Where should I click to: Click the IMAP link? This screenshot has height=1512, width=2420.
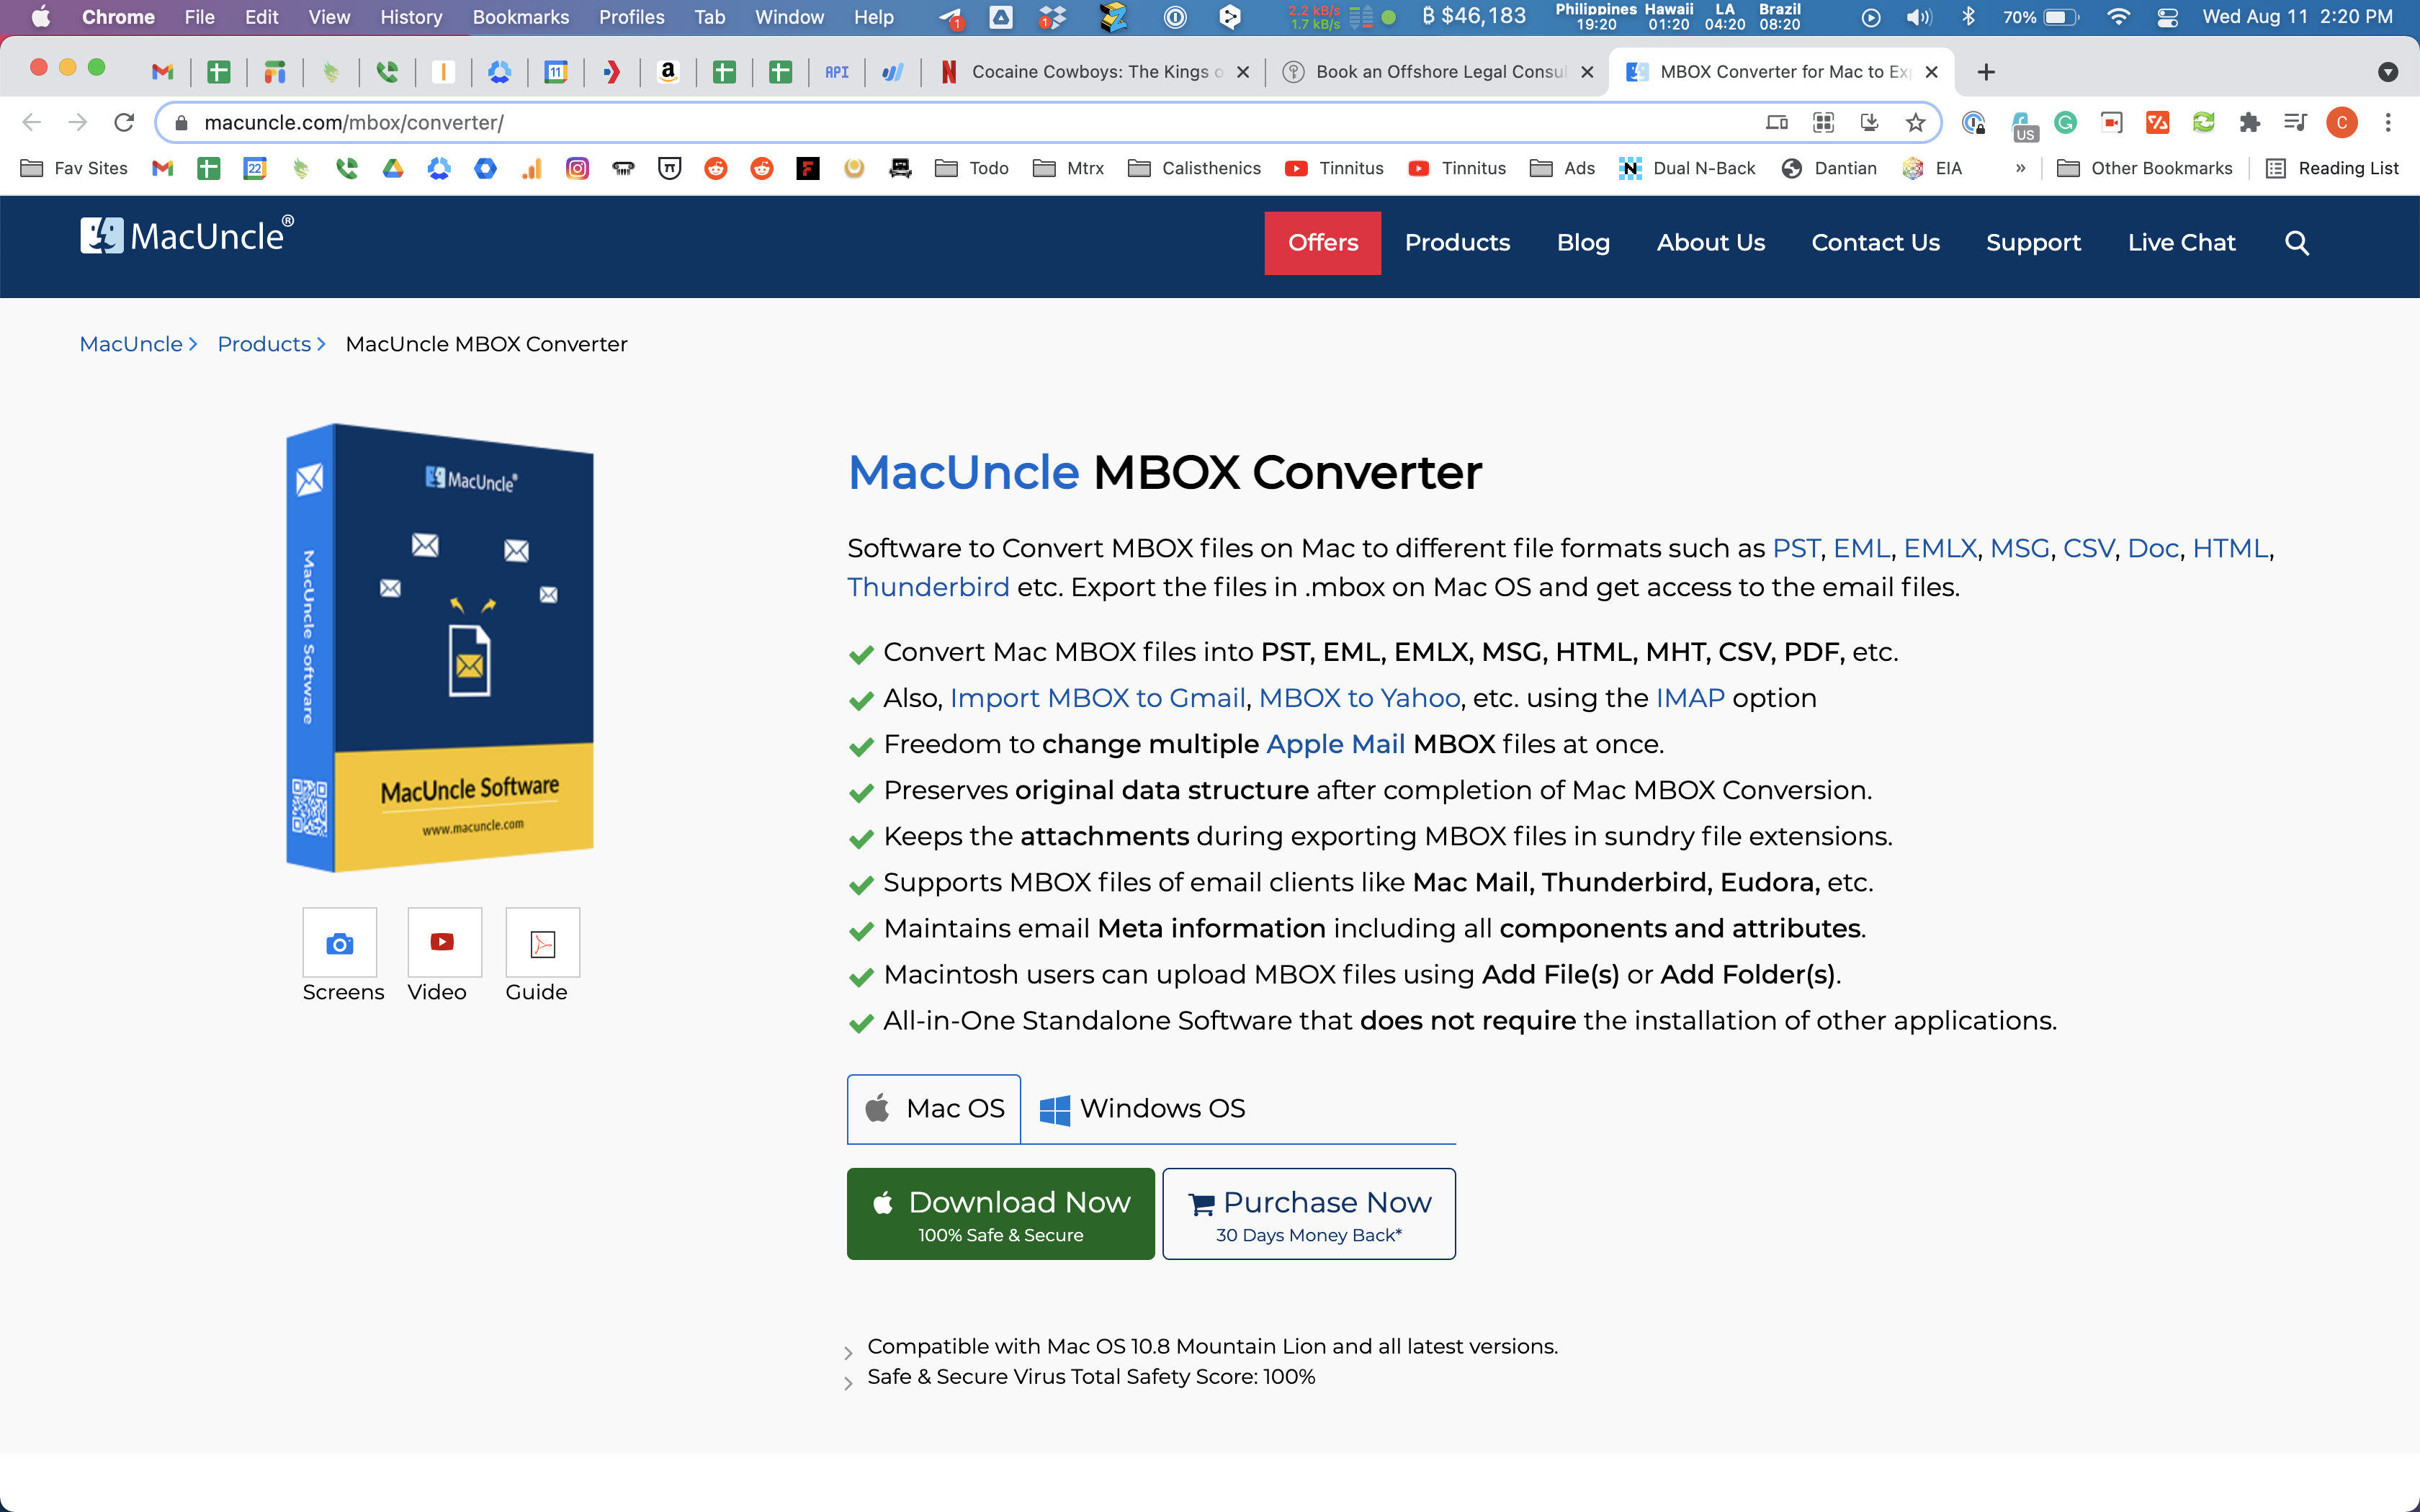(x=1690, y=698)
